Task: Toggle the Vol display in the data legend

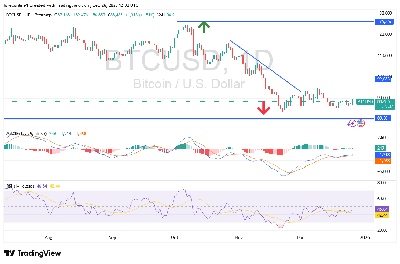Action: 159,15
